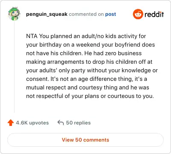This screenshot has width=171, height=154.
Task: Click the comment line mentioning 'zero business'
Action: pyautogui.click(x=84, y=53)
